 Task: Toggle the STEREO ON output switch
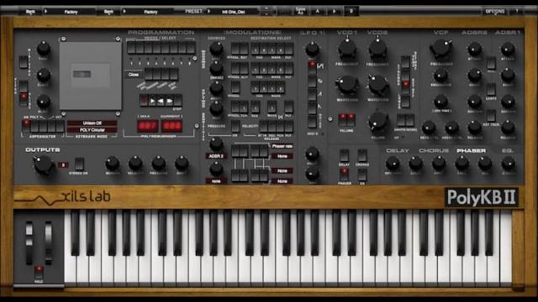click(x=79, y=164)
